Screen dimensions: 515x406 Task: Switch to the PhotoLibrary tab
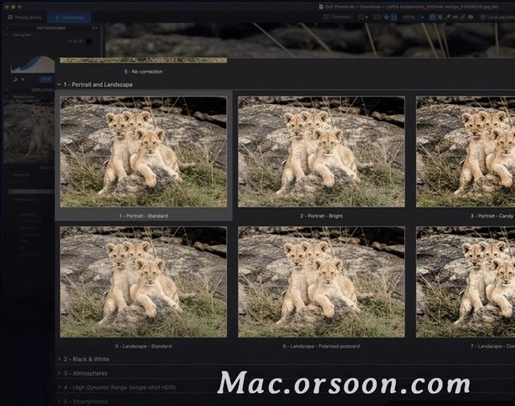coord(25,17)
